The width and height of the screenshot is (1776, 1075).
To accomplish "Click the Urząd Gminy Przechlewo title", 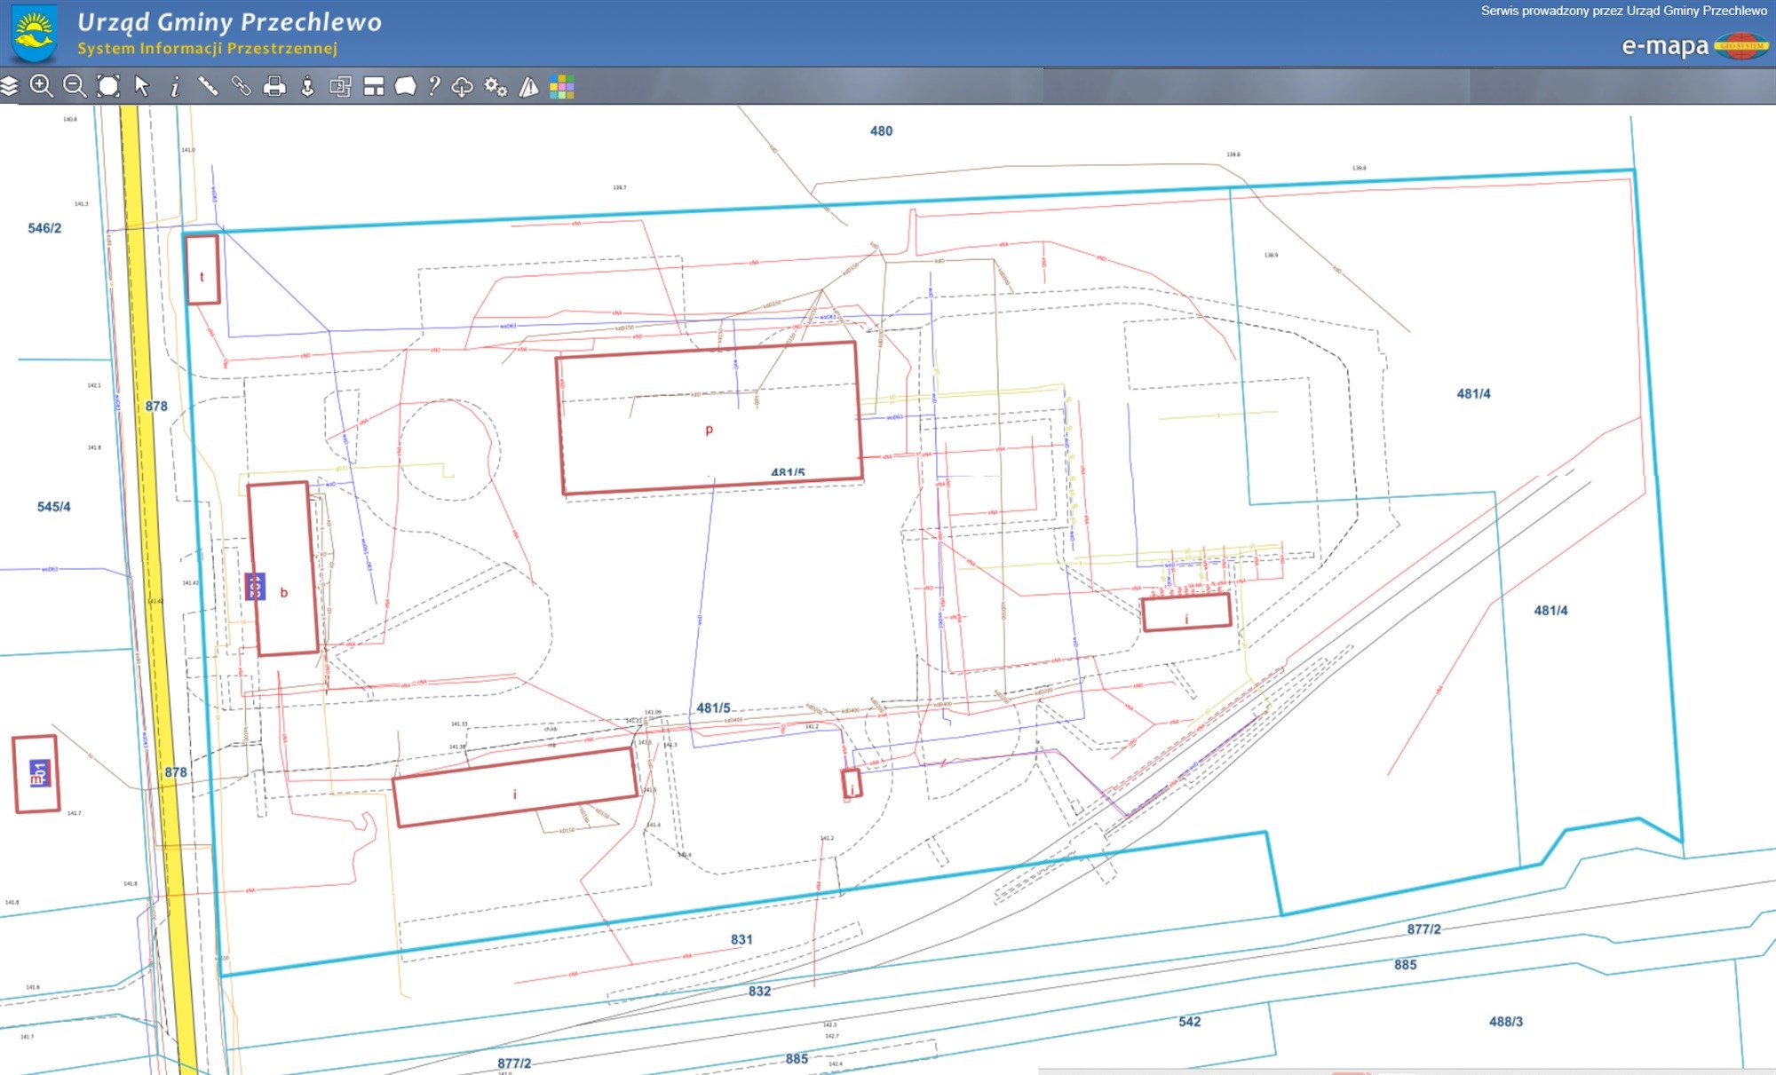I will click(x=229, y=22).
